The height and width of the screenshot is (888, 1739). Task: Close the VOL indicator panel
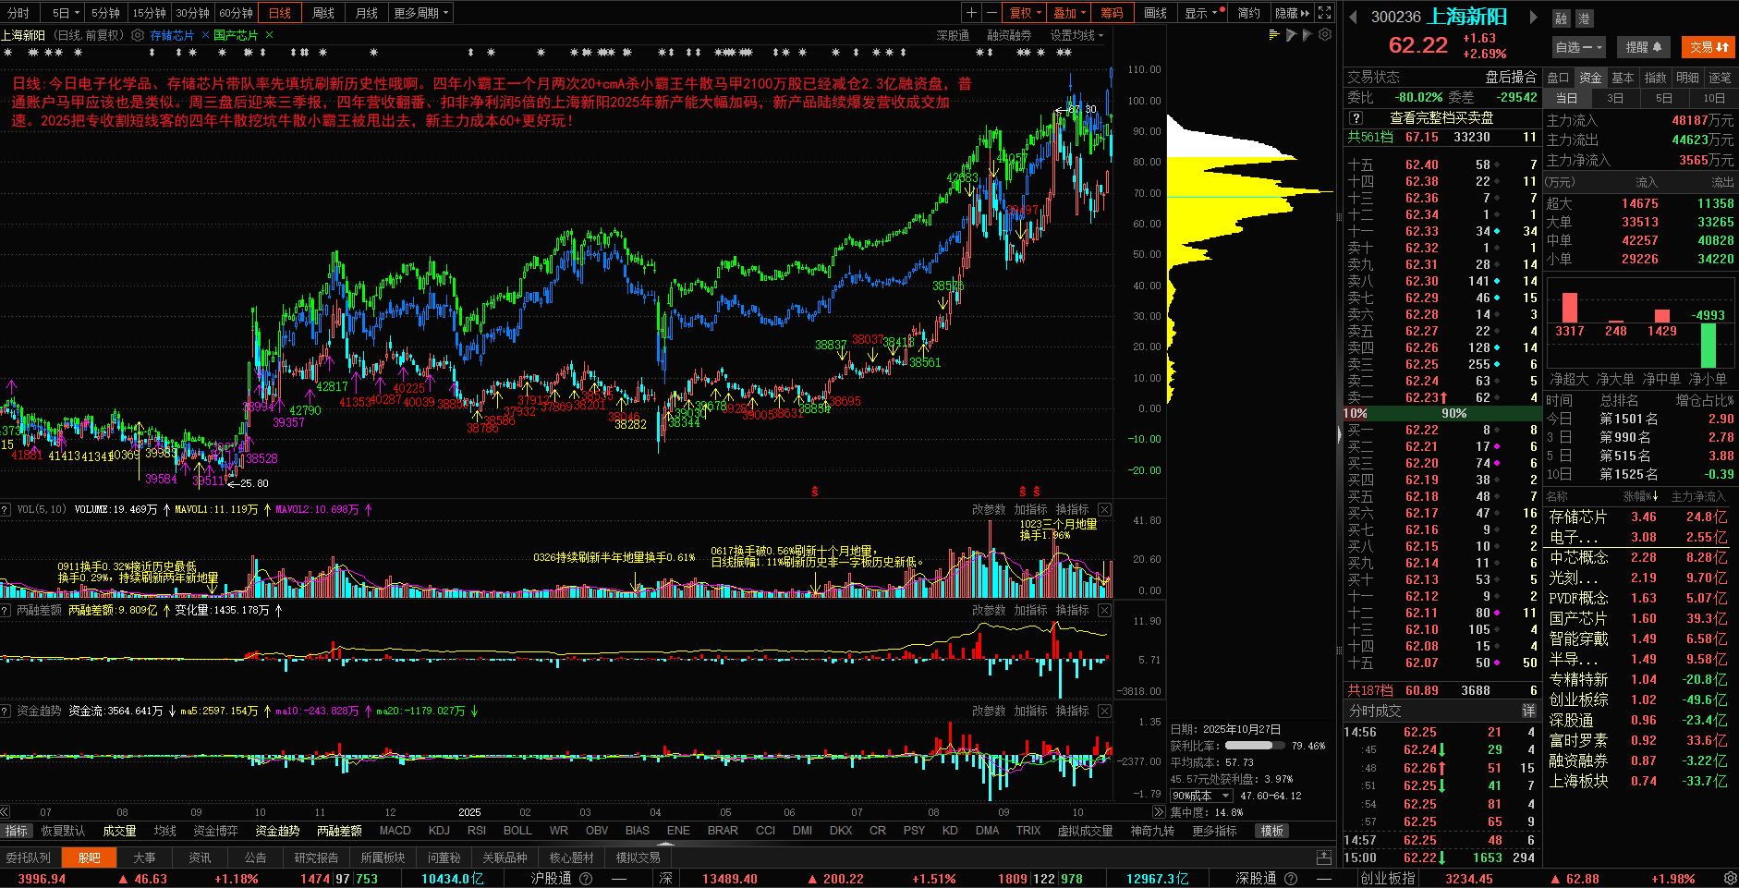[x=1104, y=509]
